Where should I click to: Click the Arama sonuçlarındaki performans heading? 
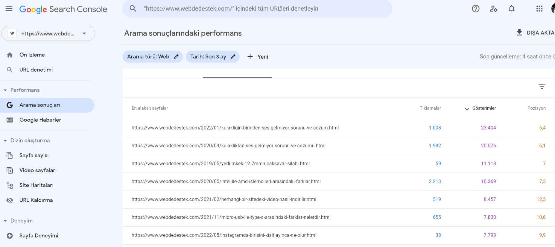pos(183,33)
